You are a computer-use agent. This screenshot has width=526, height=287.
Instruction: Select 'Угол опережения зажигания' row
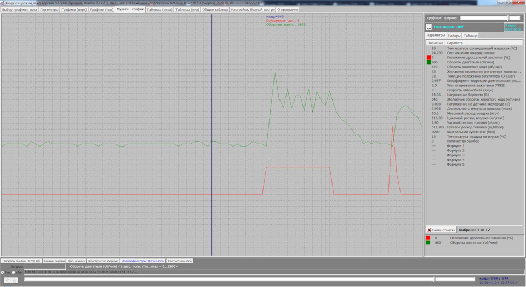[x=474, y=86]
